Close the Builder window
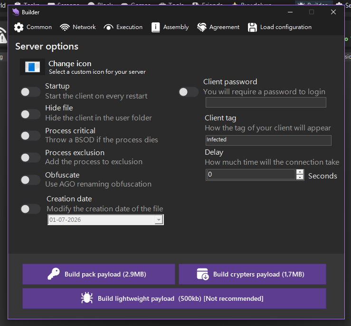 tap(333, 12)
